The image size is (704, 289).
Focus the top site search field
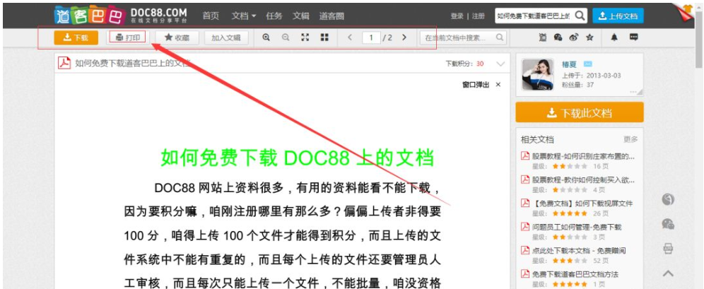point(534,16)
